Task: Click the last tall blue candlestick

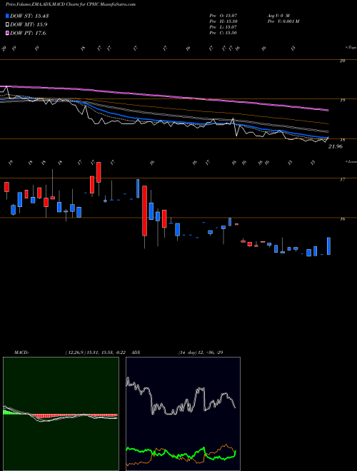Action: pos(328,246)
